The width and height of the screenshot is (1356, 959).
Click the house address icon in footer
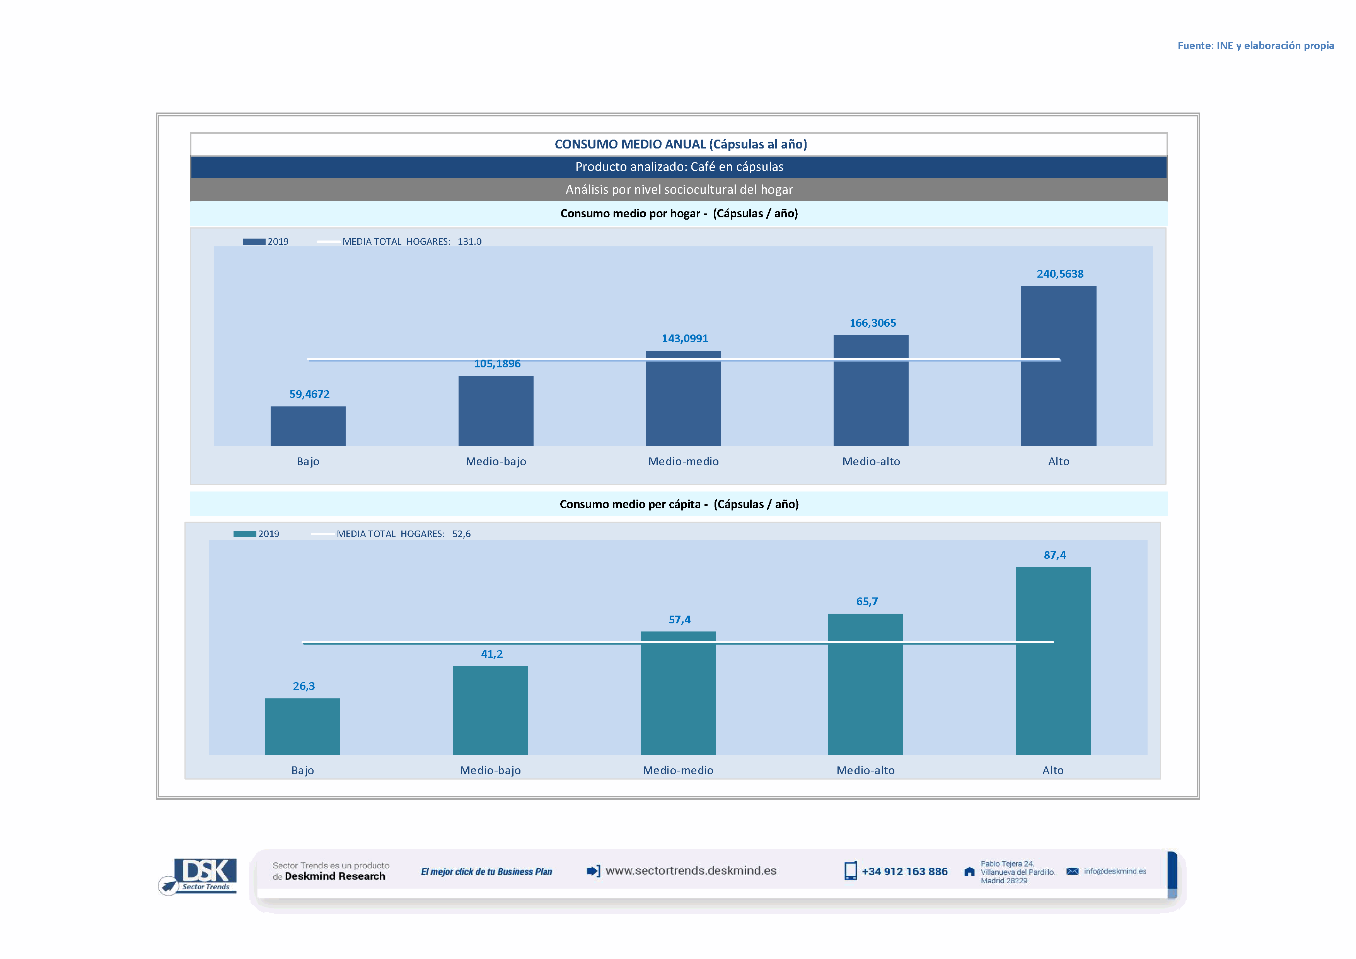pos(969,872)
